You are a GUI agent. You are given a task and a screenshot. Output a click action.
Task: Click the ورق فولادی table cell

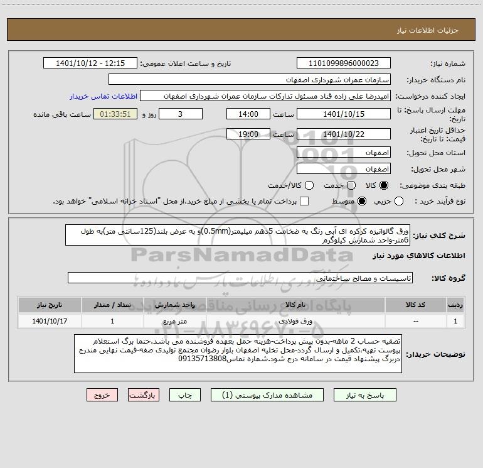(x=295, y=321)
